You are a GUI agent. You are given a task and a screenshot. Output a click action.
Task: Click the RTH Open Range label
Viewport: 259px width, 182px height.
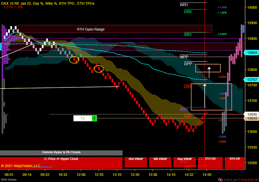(x=91, y=29)
